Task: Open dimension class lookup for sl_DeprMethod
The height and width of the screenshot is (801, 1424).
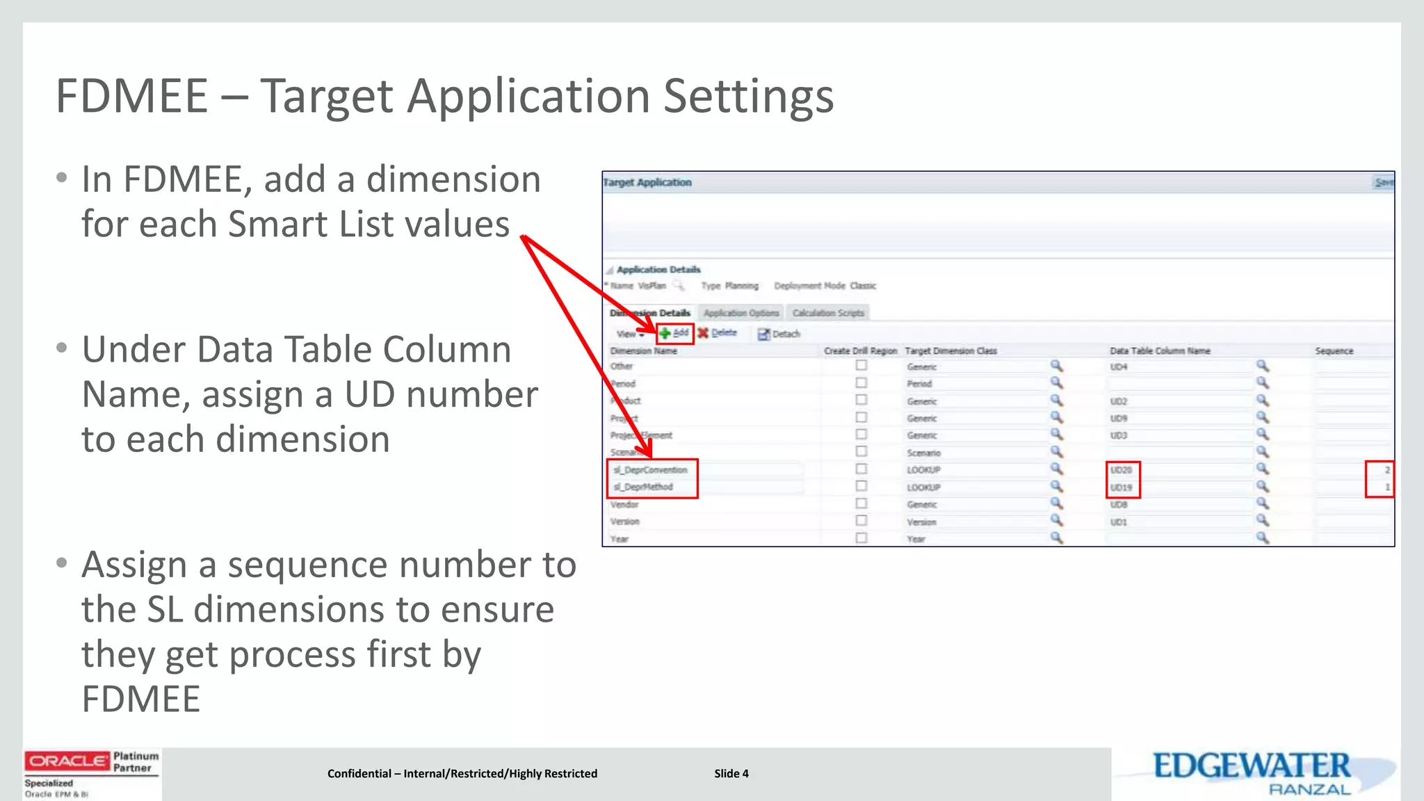Action: coord(1056,487)
